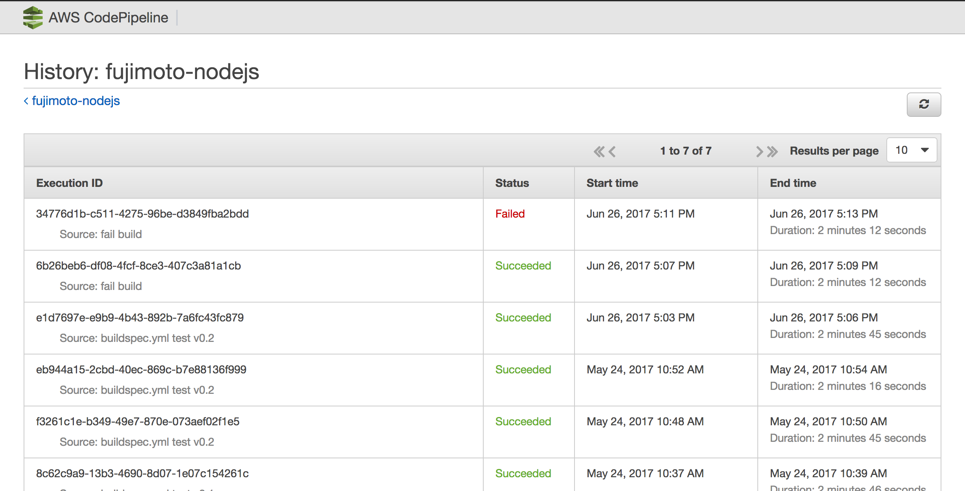Click 'Source: buildspec.yml test v0.2' under eb944a15

pos(137,390)
